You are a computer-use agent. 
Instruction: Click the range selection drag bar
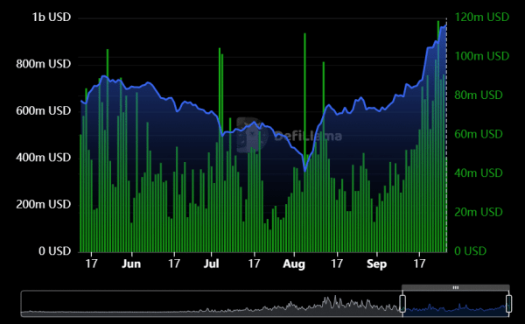pyautogui.click(x=456, y=287)
